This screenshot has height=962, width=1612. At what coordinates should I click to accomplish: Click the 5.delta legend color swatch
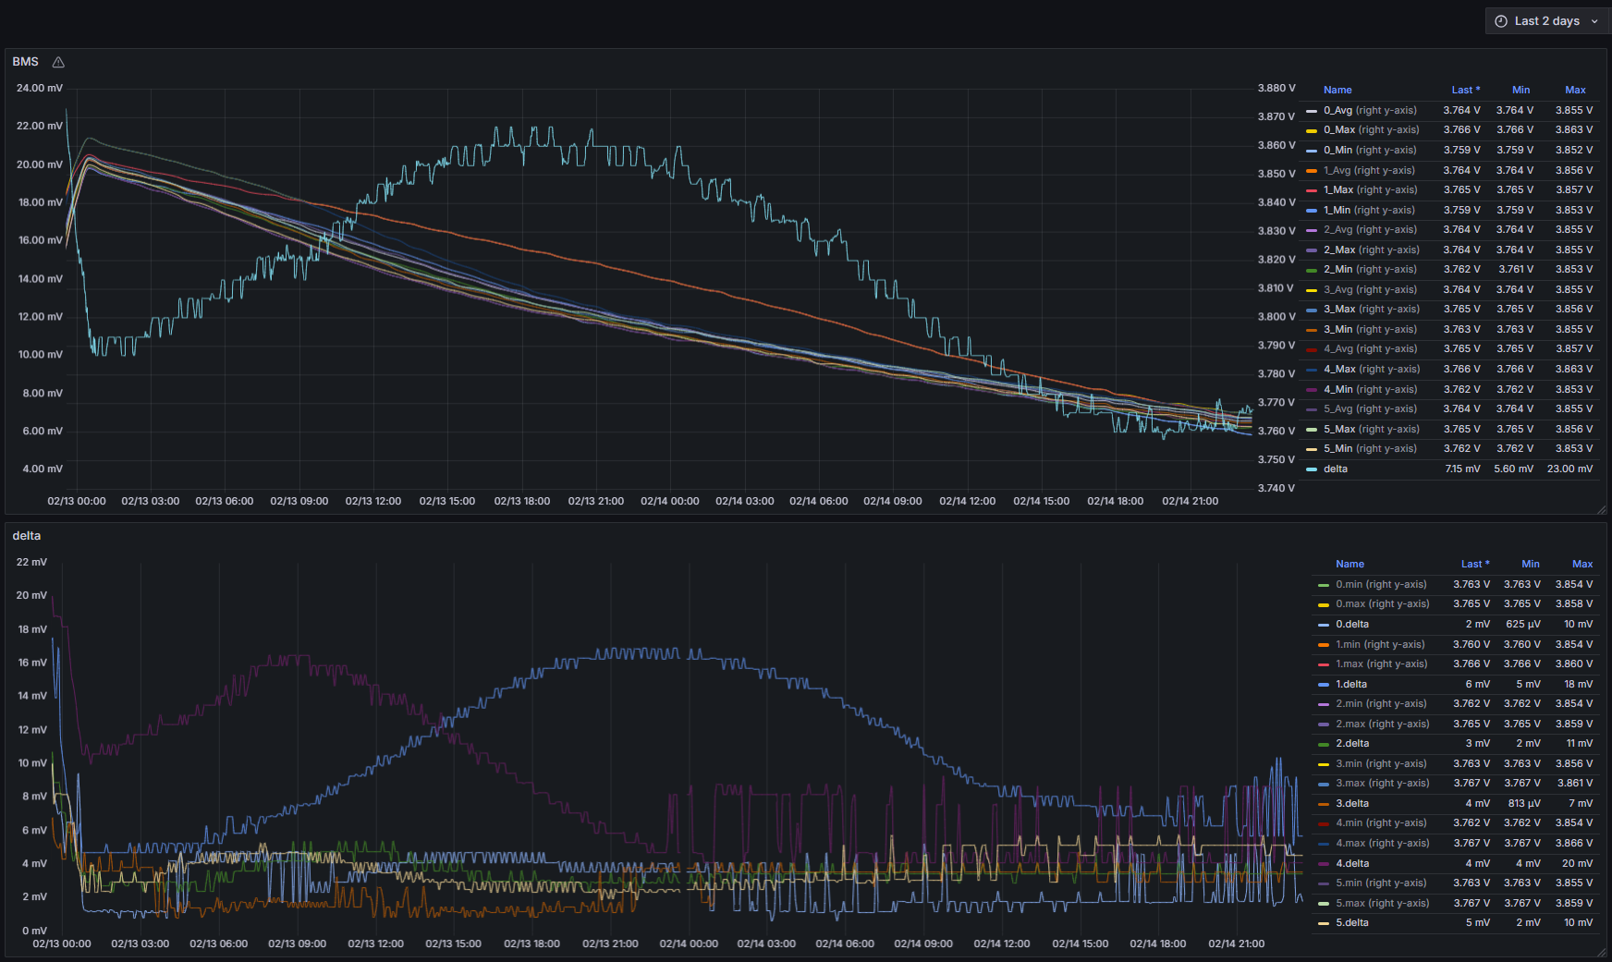click(x=1324, y=923)
